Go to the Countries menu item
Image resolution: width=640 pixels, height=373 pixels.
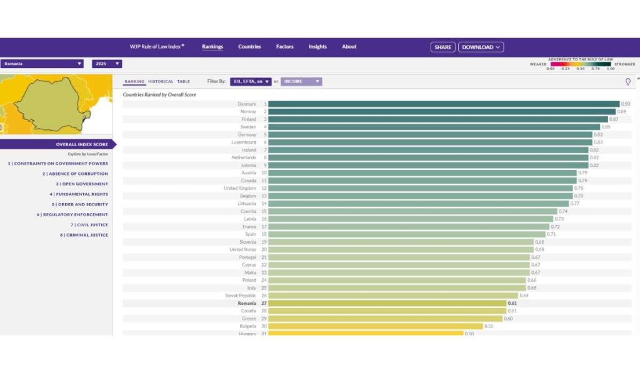(249, 47)
